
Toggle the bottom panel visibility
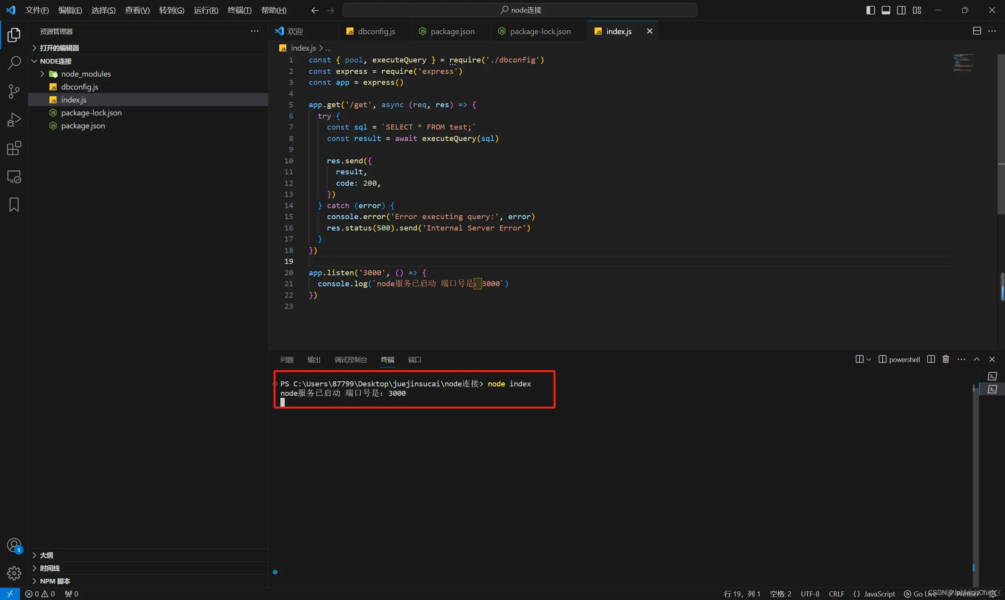pos(886,10)
